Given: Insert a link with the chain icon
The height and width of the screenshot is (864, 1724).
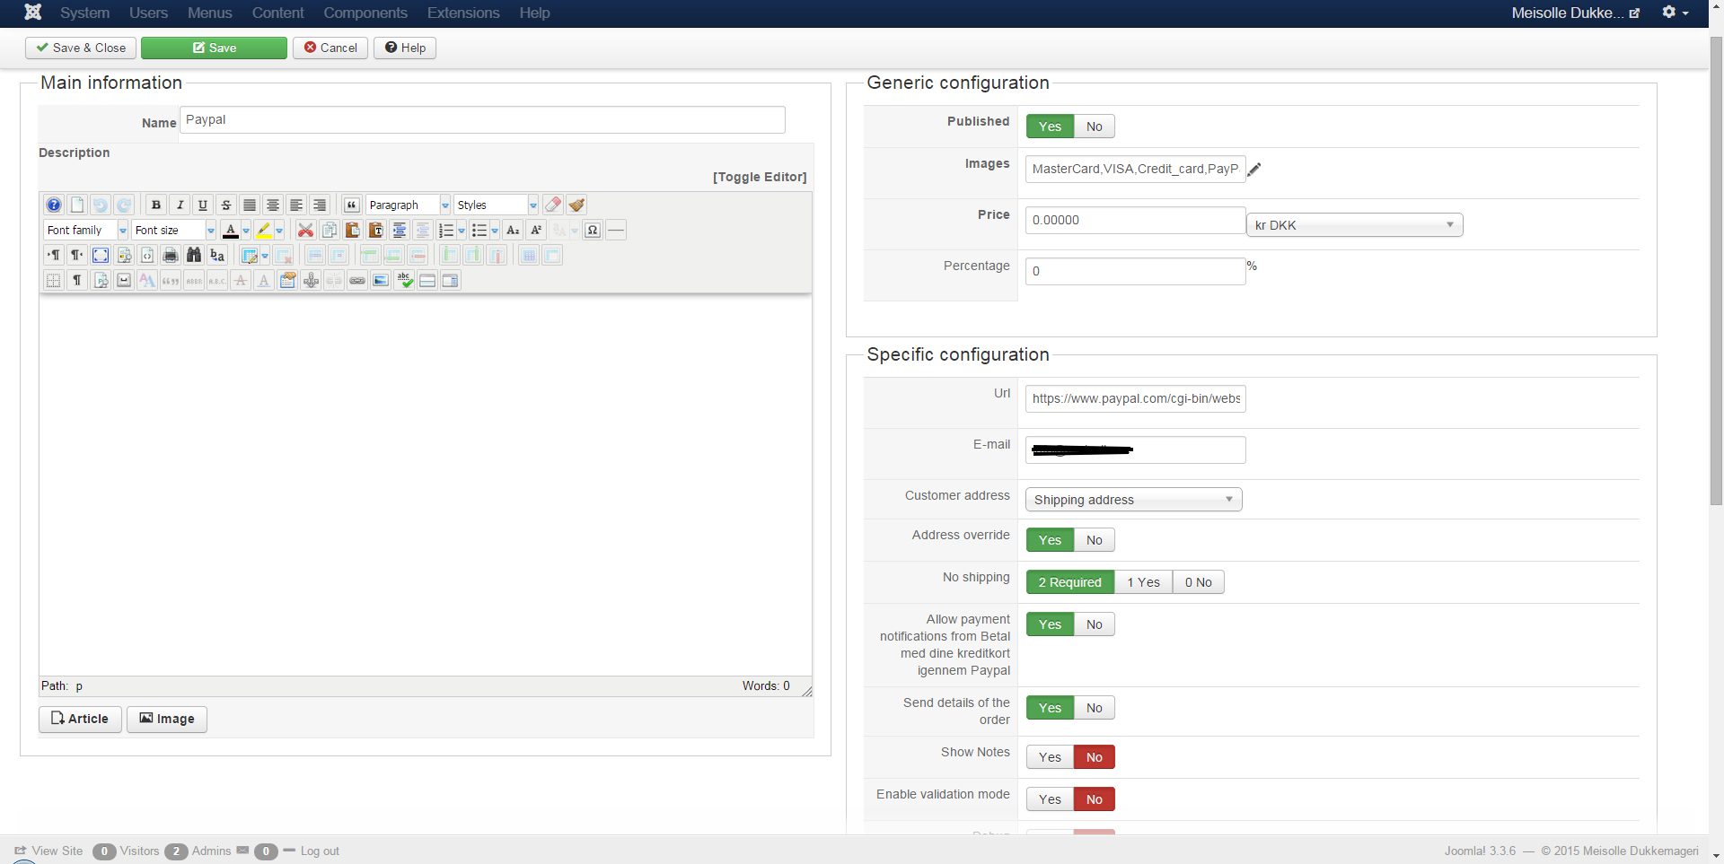Looking at the screenshot, I should 357,280.
